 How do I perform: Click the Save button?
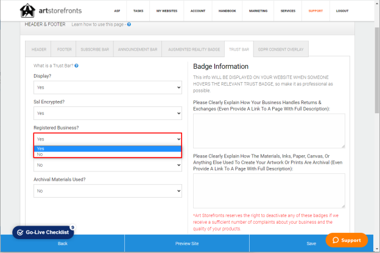tap(311, 243)
